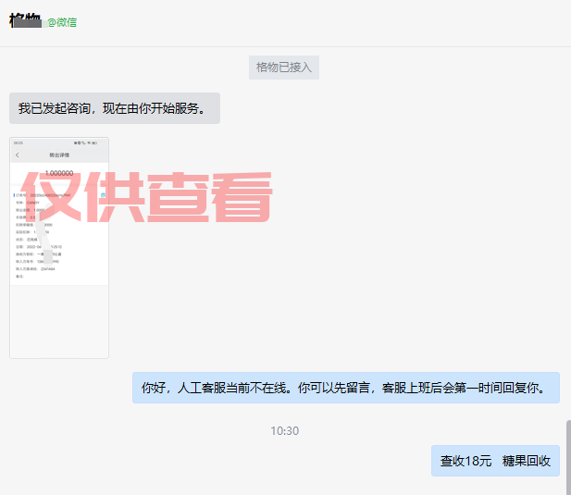Click the date row in transfer details
This screenshot has height=495, width=571.
[42, 246]
